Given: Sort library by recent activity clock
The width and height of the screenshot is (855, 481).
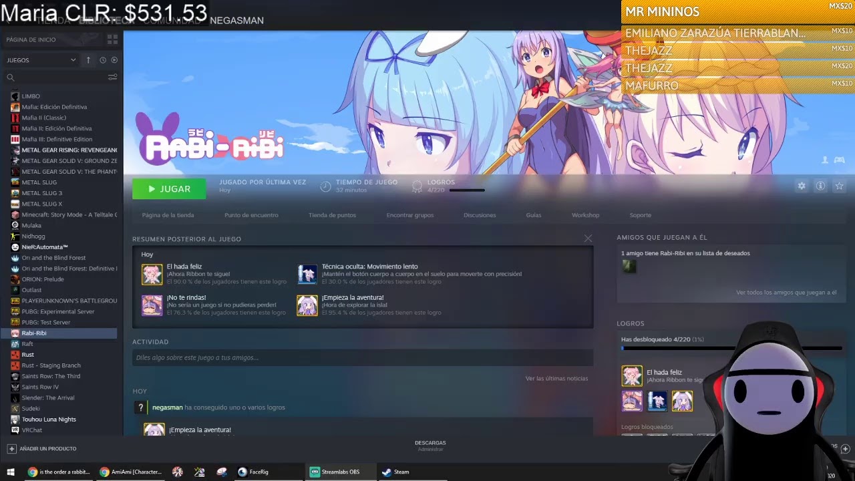Looking at the screenshot, I should 103,60.
